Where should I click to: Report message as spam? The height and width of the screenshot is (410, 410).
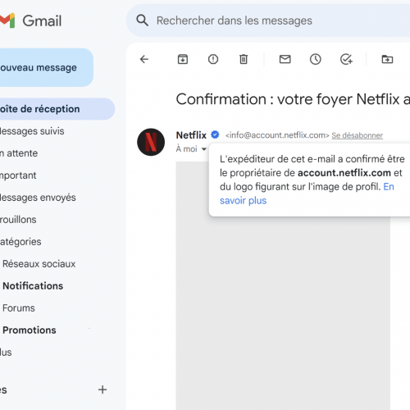[x=213, y=59]
